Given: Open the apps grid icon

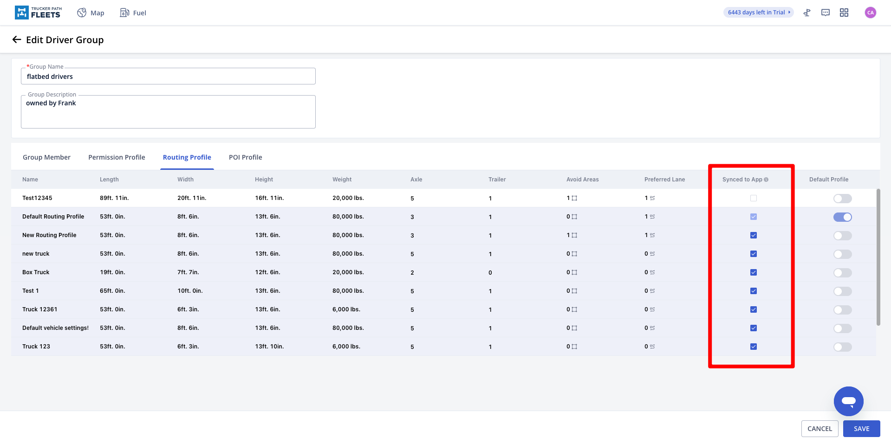Looking at the screenshot, I should 844,13.
